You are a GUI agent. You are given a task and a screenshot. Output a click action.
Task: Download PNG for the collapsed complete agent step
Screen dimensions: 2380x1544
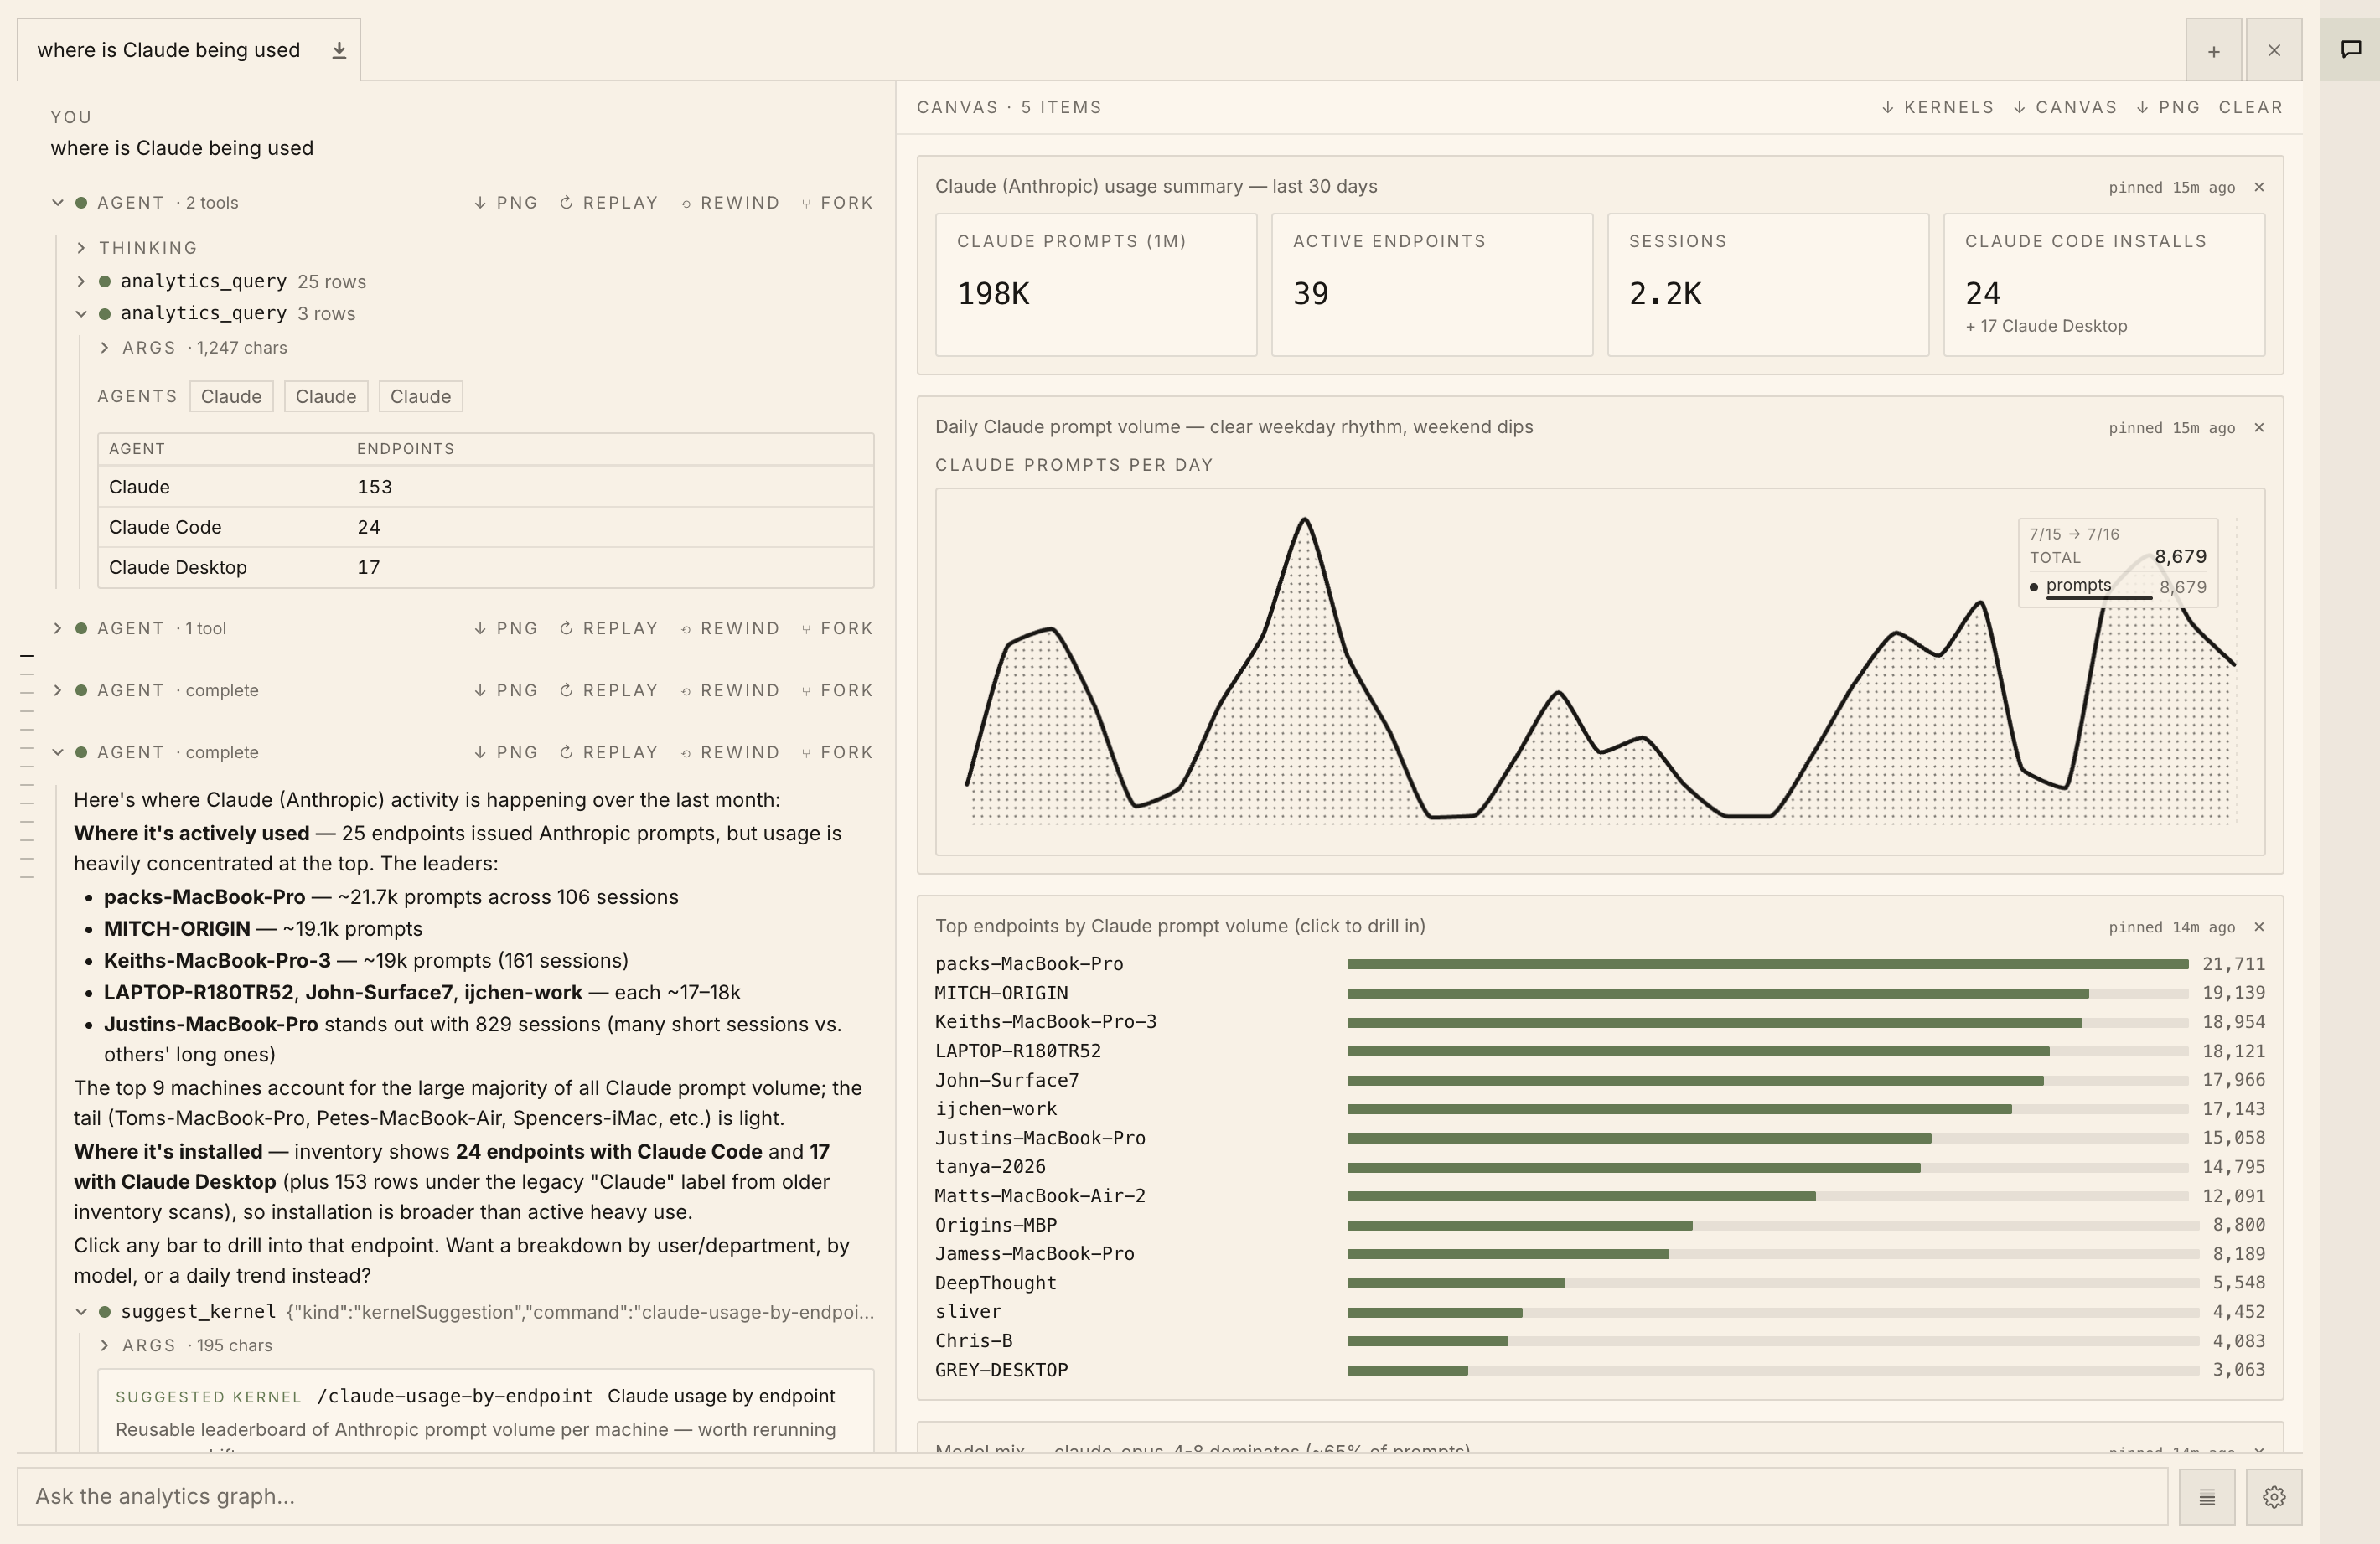coord(506,690)
